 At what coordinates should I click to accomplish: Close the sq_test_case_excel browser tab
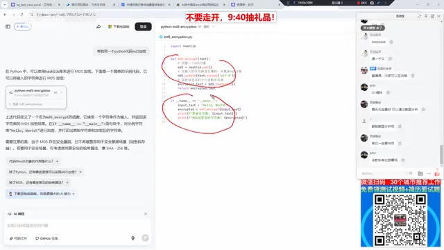(x=59, y=5)
